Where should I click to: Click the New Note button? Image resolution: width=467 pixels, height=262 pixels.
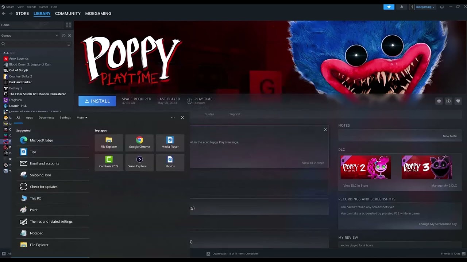pos(450,136)
